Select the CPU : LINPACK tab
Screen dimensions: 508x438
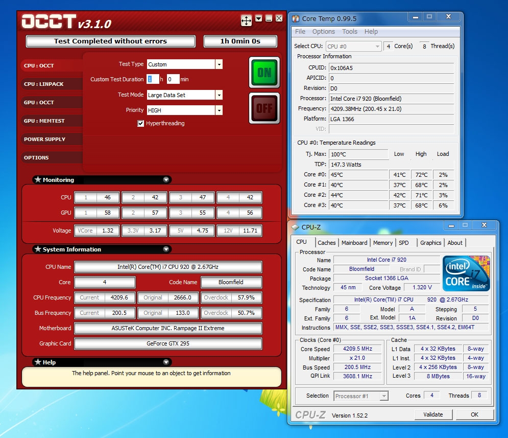pos(52,84)
